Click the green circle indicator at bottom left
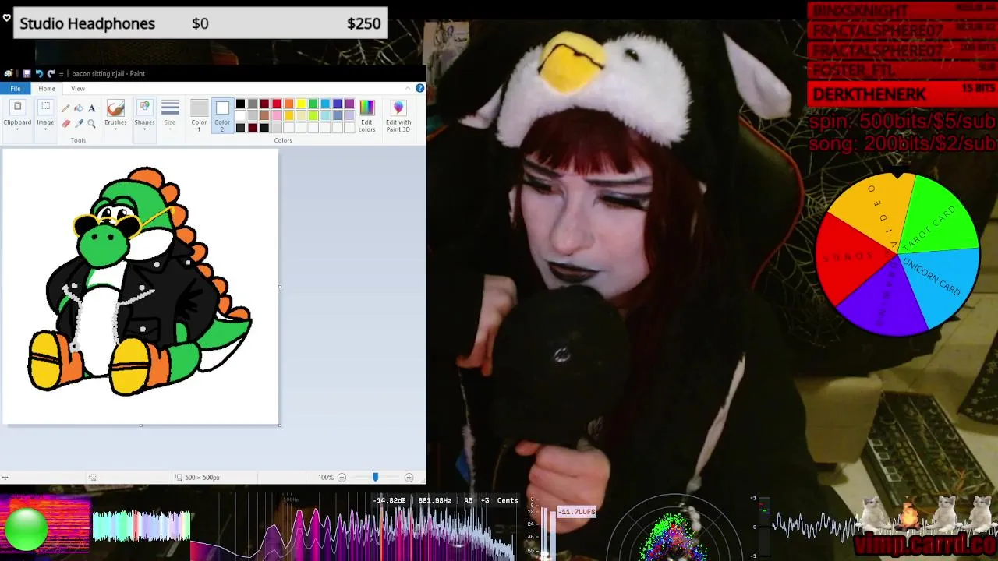The height and width of the screenshot is (561, 998). click(26, 529)
